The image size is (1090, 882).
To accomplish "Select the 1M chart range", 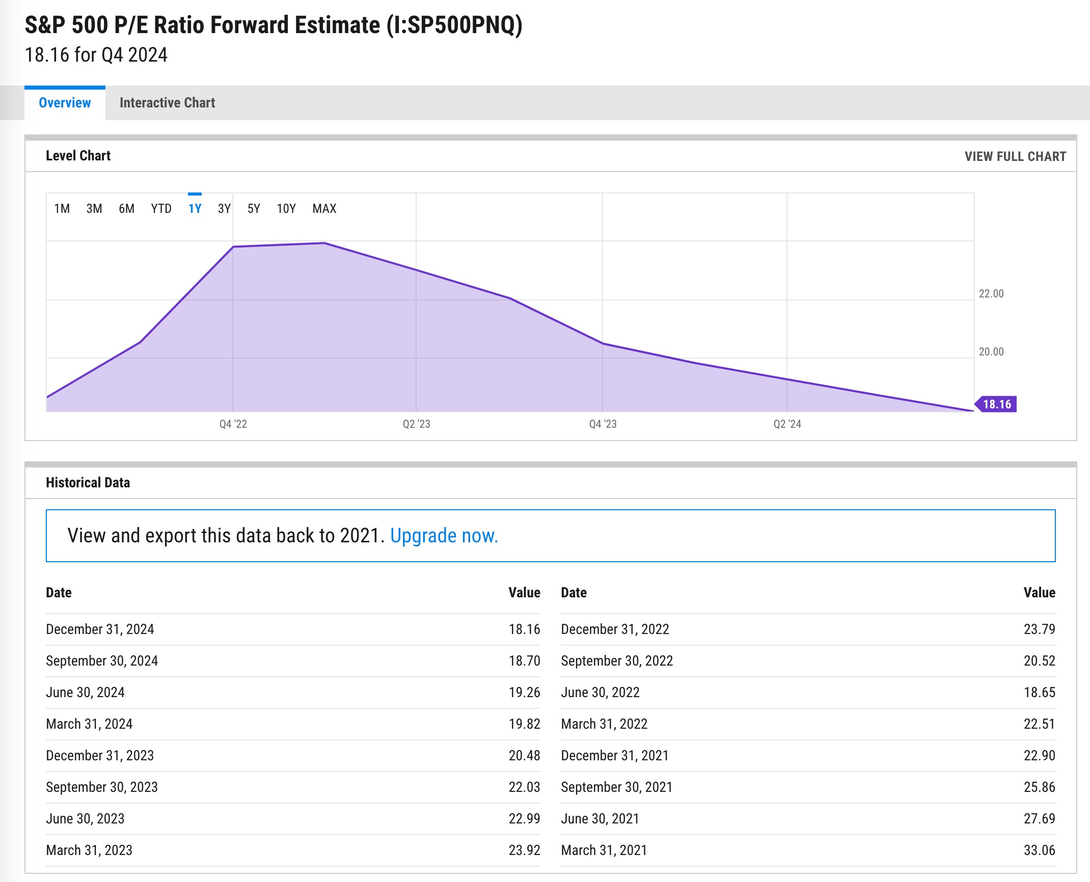I will pyautogui.click(x=62, y=208).
